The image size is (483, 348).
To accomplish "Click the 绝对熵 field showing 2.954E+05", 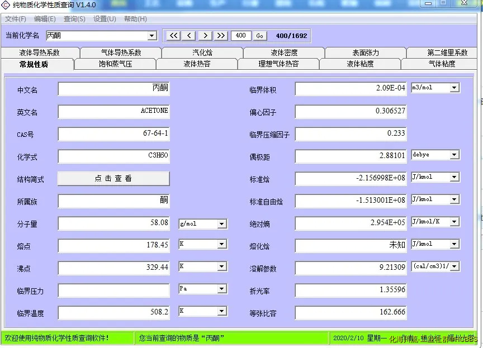I will click(351, 223).
